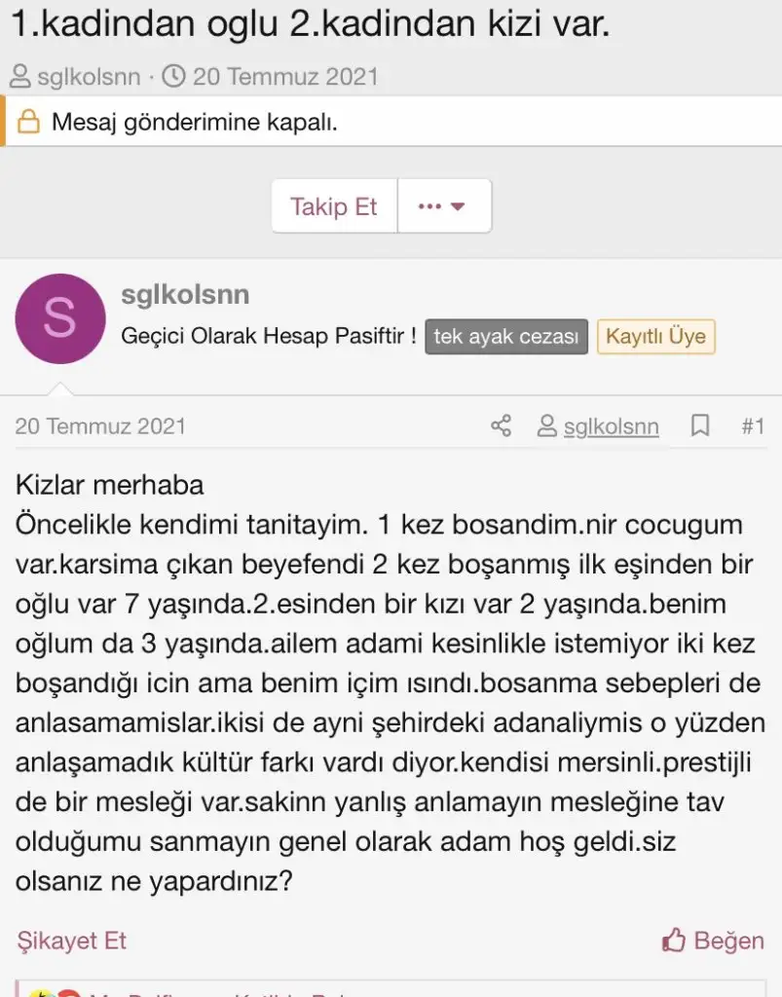
Task: Open the purple "S" avatar
Action: [x=60, y=318]
